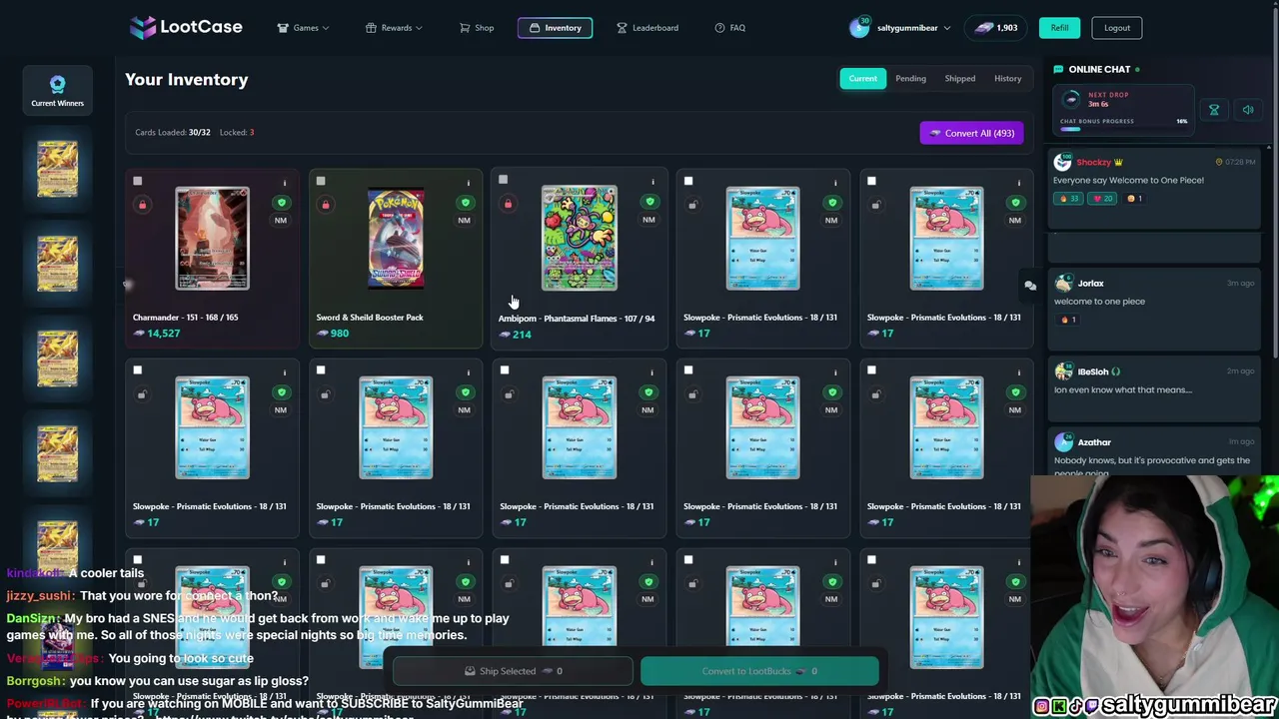Image resolution: width=1279 pixels, height=719 pixels.
Task: Mute chat with the speaker icon
Action: [x=1248, y=110]
